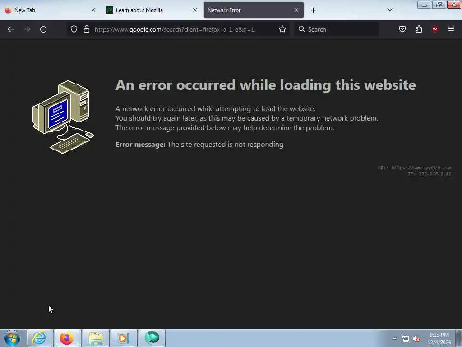
Task: Open the Windows Start menu
Action: [12, 338]
